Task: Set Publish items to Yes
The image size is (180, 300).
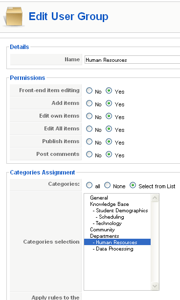Action: pos(109,142)
